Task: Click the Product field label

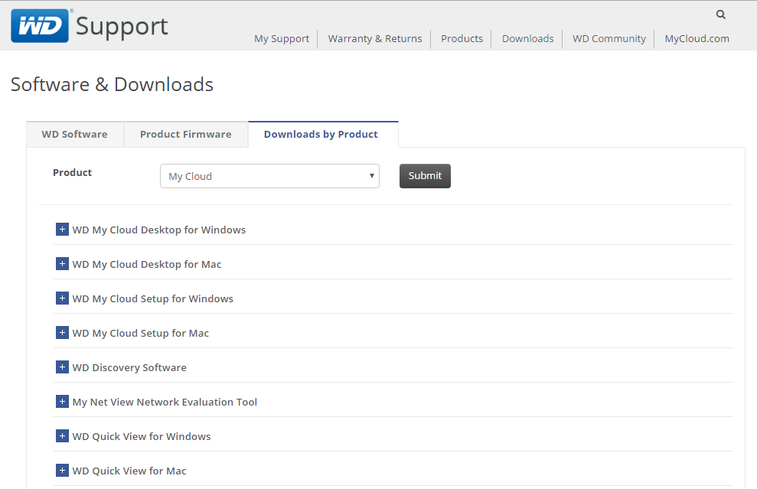Action: pos(73,172)
